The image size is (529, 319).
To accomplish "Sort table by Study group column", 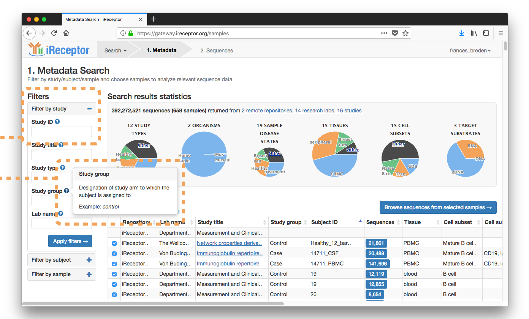I will point(288,222).
